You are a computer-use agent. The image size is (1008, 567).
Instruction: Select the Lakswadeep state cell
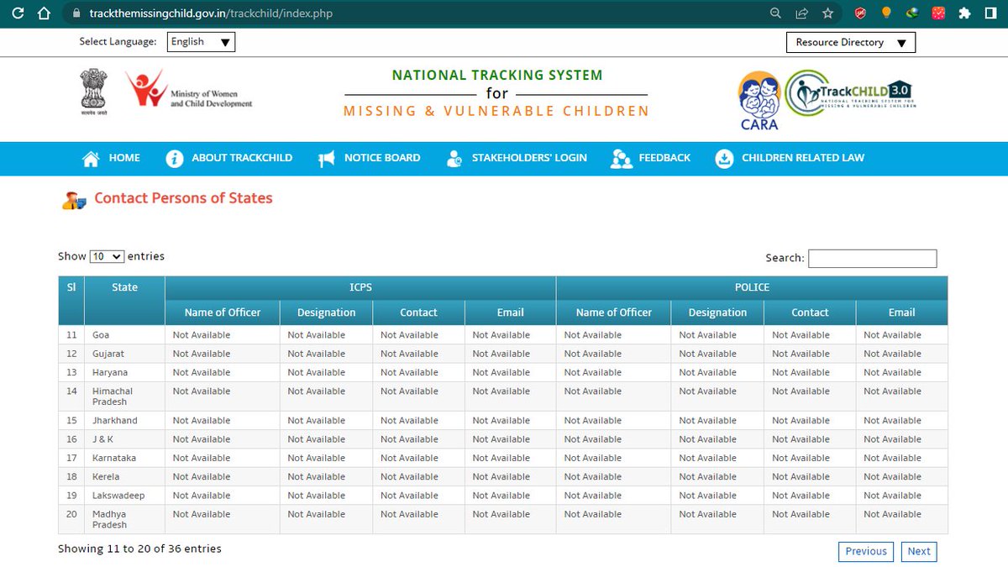(124, 496)
